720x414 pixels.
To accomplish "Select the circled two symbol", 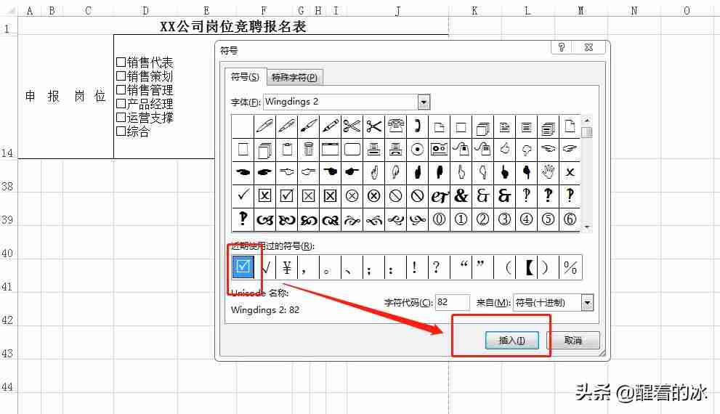I will 482,219.
